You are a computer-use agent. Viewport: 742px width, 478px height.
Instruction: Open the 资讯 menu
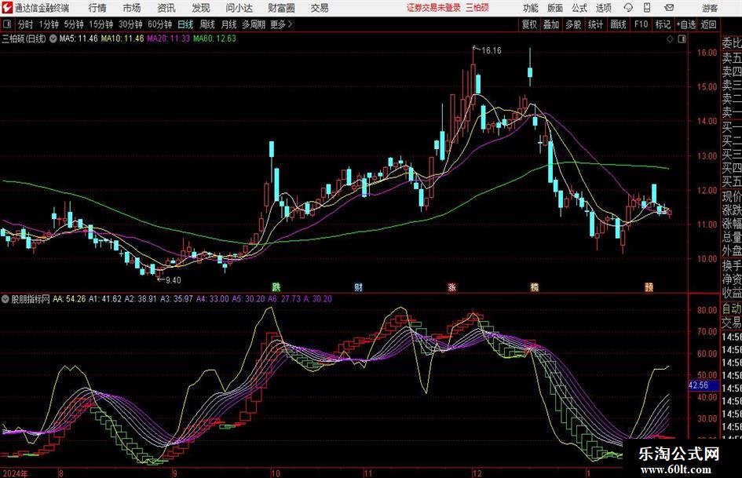click(x=166, y=8)
